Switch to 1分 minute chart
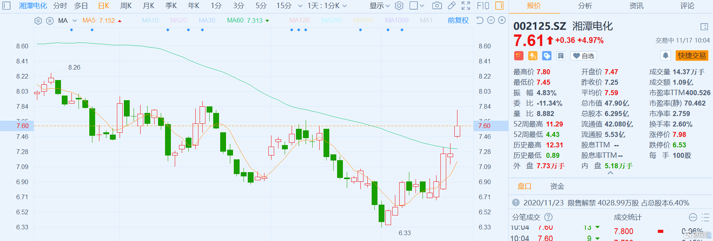Image resolution: width=713 pixels, height=241 pixels. [216, 6]
